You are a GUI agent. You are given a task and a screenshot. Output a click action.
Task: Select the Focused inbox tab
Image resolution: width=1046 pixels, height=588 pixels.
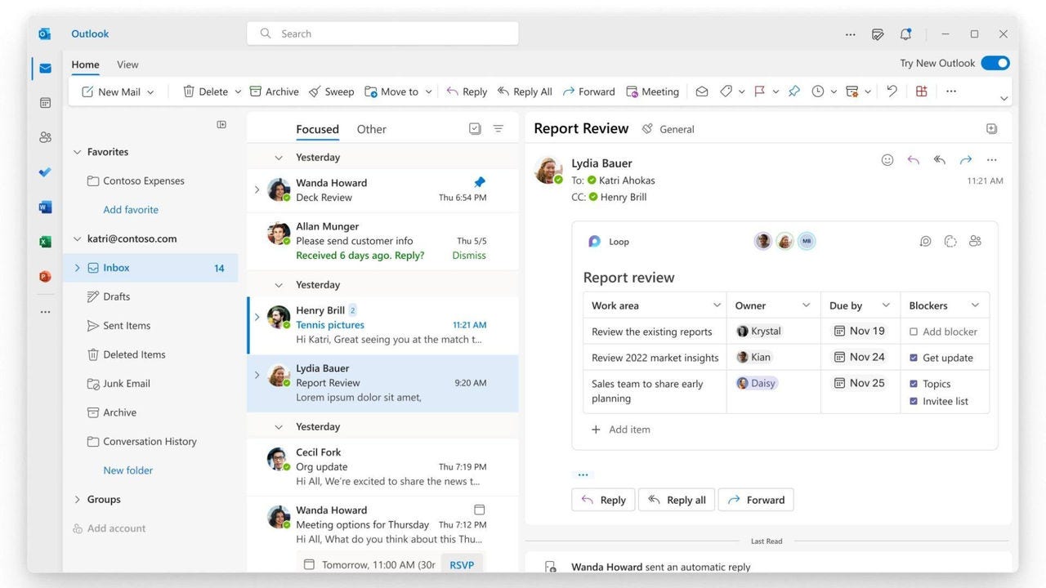pos(317,129)
